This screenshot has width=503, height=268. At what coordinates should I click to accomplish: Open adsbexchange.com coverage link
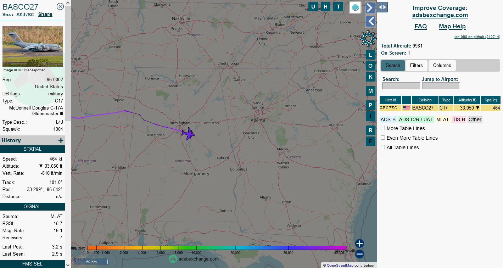(440, 15)
